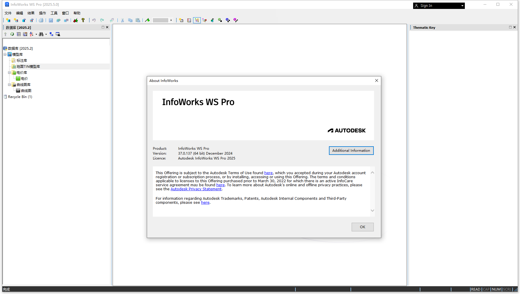The image size is (520, 294).
Task: Open the 编辑 menu
Action: (x=20, y=13)
